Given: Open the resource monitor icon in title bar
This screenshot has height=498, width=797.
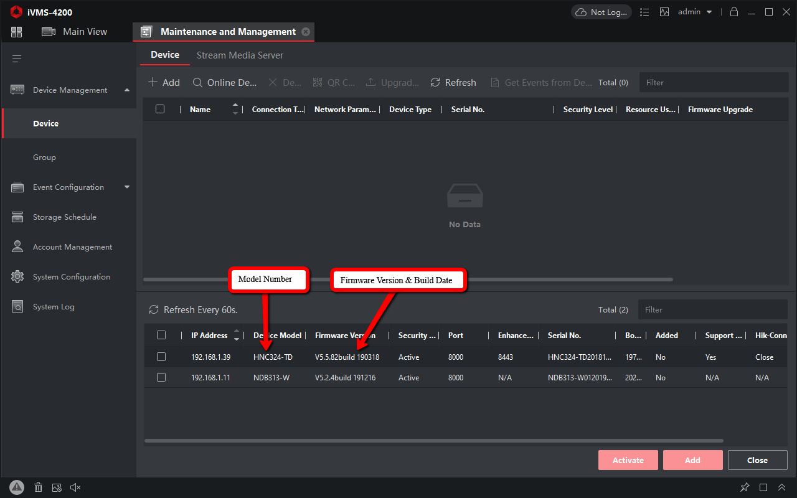Looking at the screenshot, I should click(x=664, y=12).
